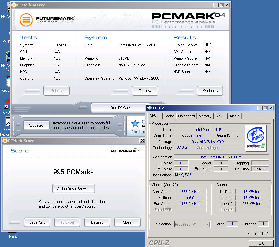Open system Details in PCMark04 main window
The image size is (279, 247).
click(x=145, y=91)
